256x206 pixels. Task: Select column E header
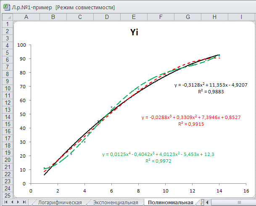[134, 17]
